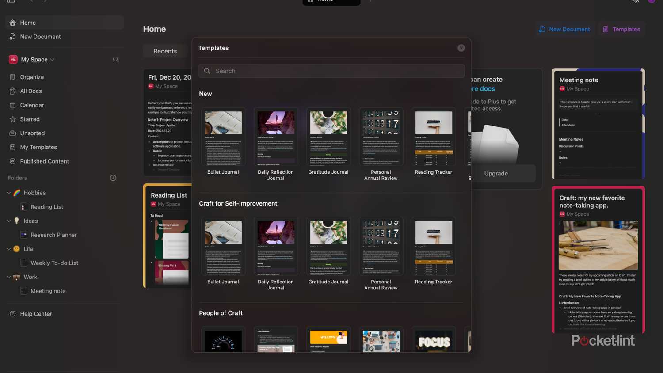Screen dimensions: 663x373
Task: Click the megaphone announcements icon
Action: pyautogui.click(x=635, y=2)
